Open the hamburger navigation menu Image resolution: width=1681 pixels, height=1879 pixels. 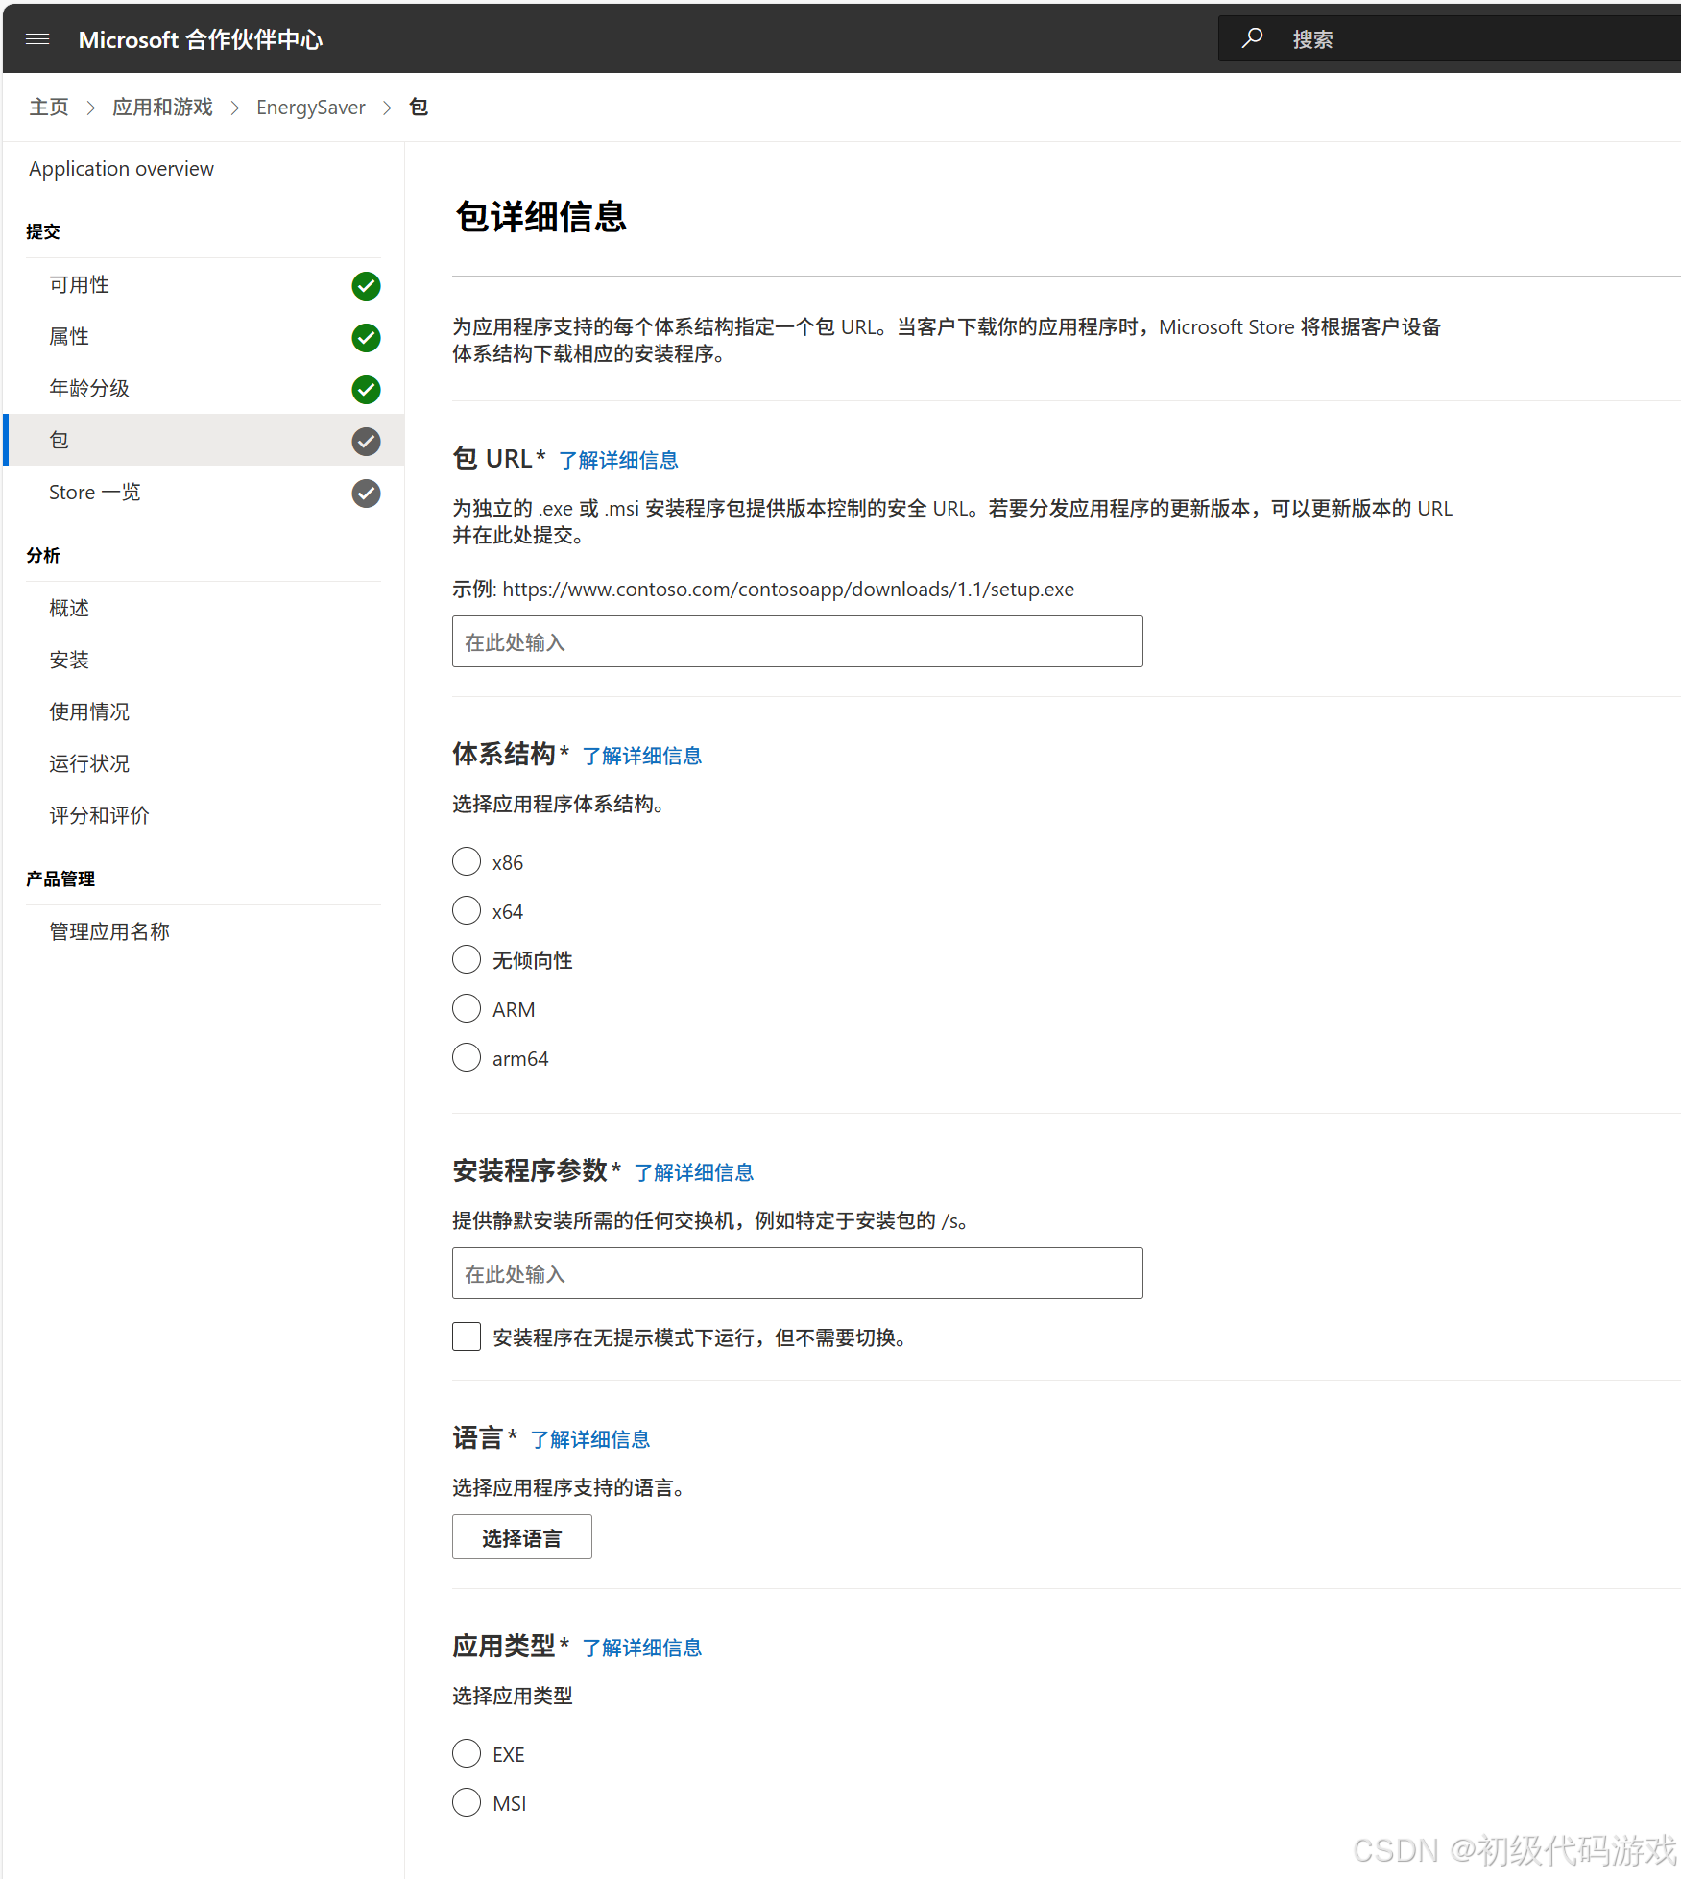[x=37, y=39]
